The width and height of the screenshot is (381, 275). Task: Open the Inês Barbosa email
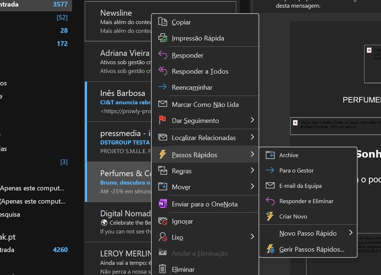[122, 93]
